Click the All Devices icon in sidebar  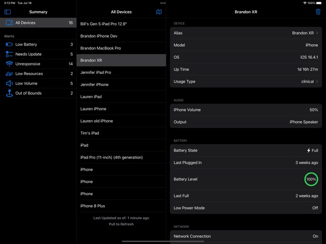coord(9,23)
